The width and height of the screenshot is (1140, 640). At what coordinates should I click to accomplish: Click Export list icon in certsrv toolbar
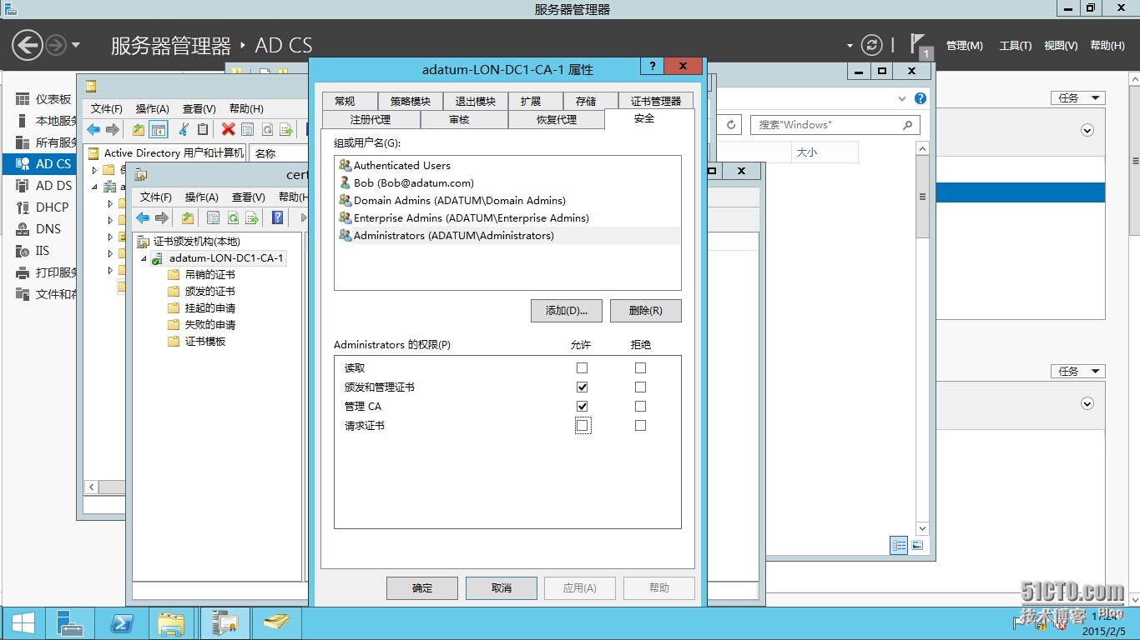252,217
